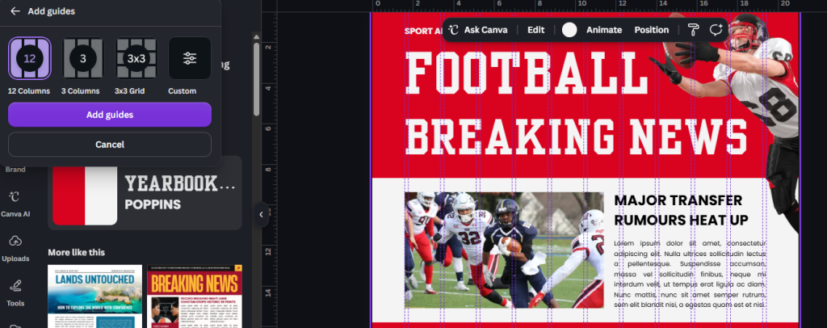Add a comment using speech bubble icon
827x328 pixels.
716,30
